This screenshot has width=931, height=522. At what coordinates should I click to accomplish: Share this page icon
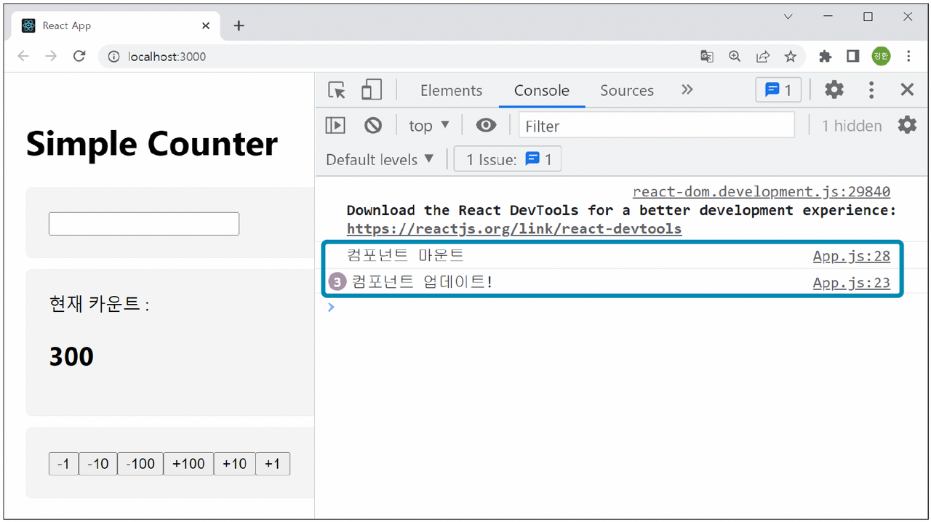point(763,56)
